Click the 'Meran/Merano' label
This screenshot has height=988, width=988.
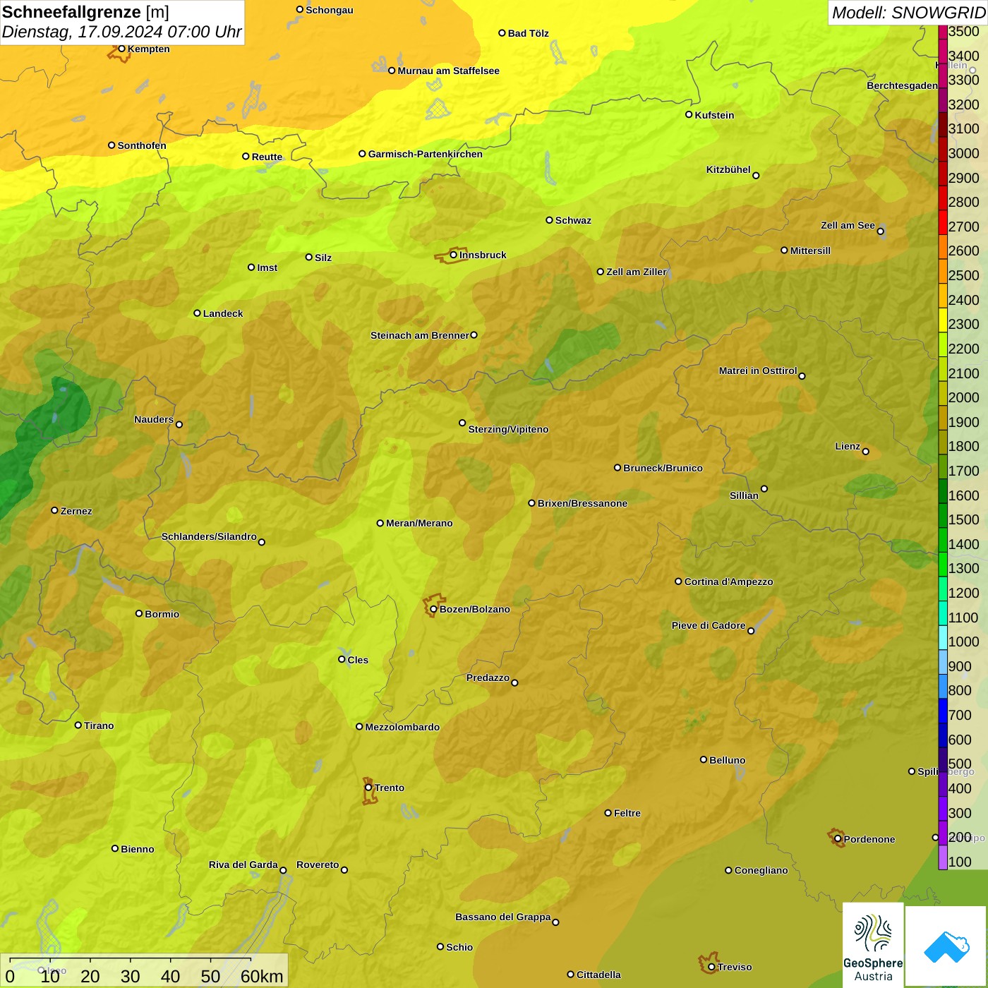[419, 523]
